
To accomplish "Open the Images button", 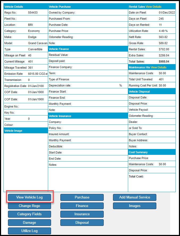I will tap(135, 206).
